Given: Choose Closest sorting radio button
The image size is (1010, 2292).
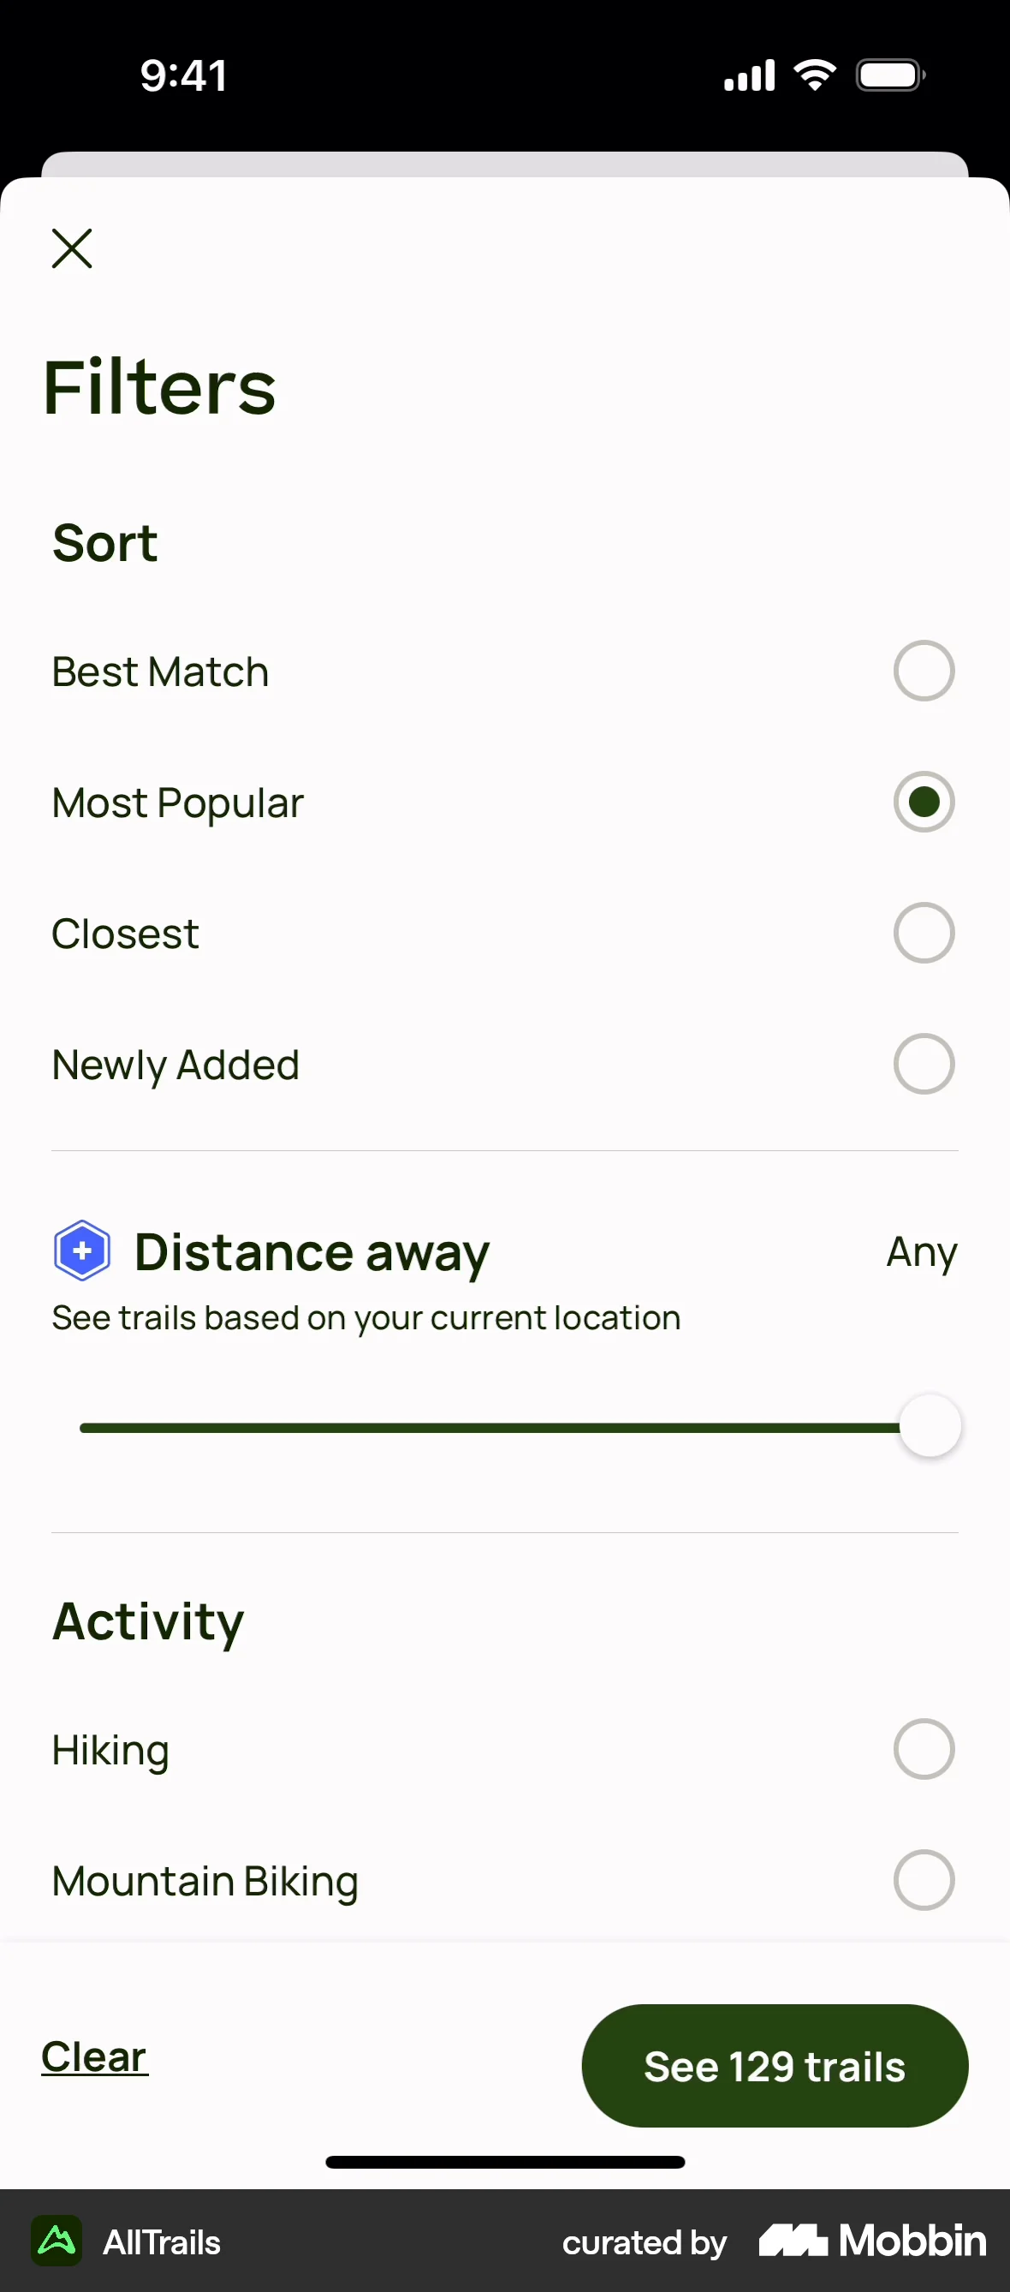Looking at the screenshot, I should pyautogui.click(x=923, y=933).
